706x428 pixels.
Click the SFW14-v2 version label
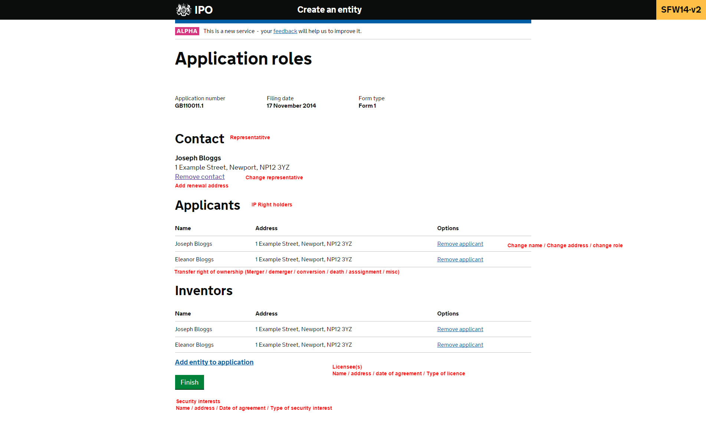pos(680,10)
